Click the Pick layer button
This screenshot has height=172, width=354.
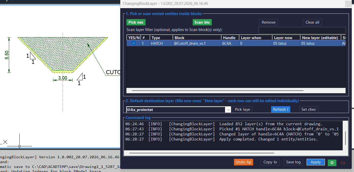[x=242, y=110]
